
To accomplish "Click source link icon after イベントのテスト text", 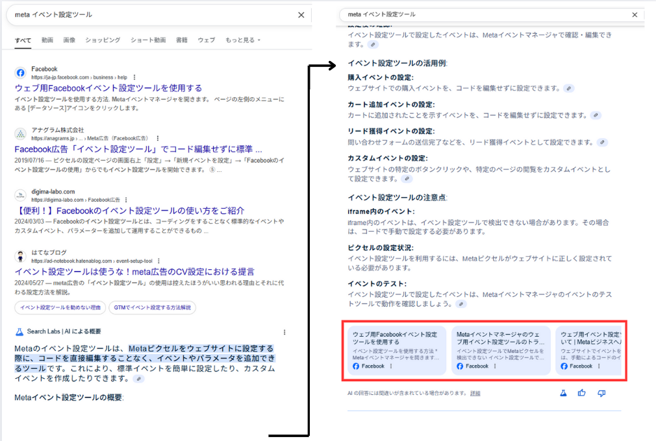I will [x=460, y=304].
